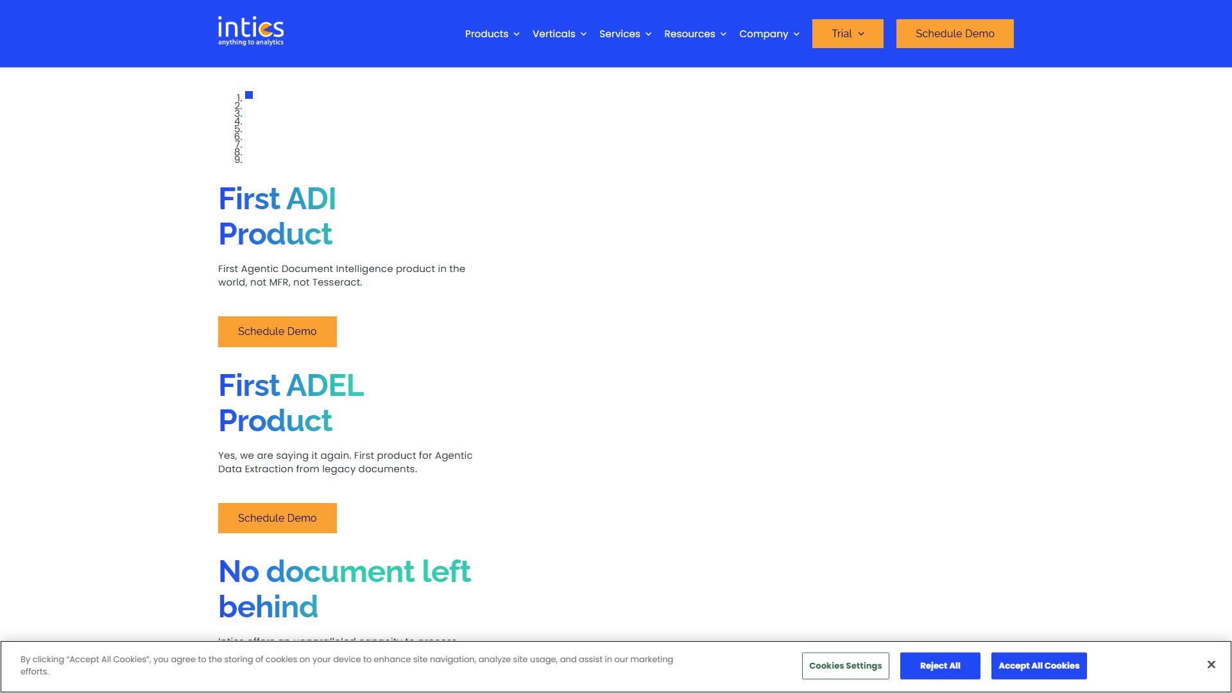Click the Intics logo in the header
1232x693 pixels.
click(250, 31)
